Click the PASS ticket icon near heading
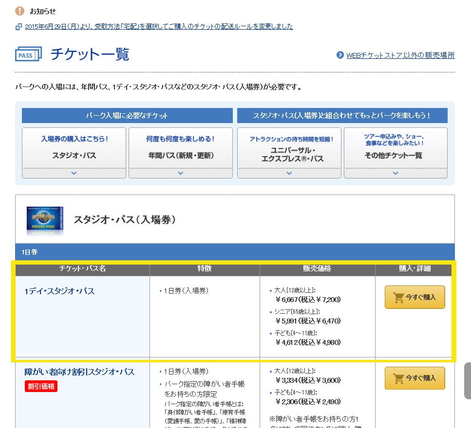The width and height of the screenshot is (471, 428). click(x=28, y=54)
